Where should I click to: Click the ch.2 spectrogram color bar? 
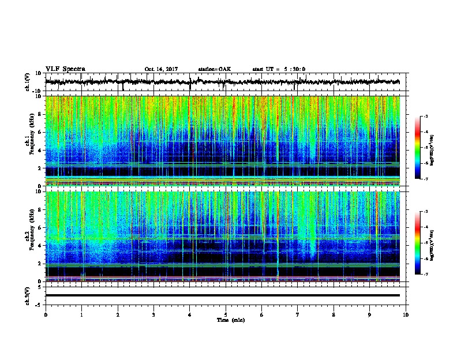418,243
